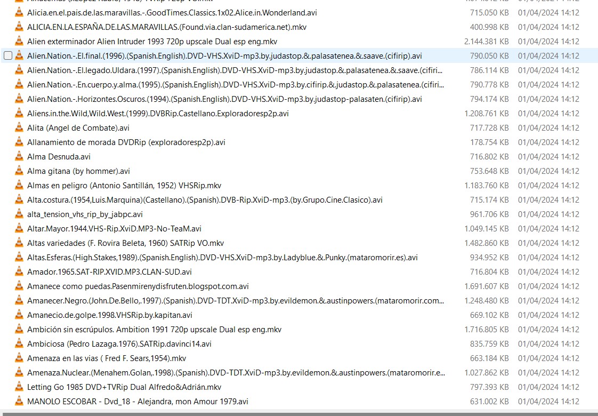The height and width of the screenshot is (416, 598).
Task: Select file Almas en peligro (Antonio Santillán, 1952)
Action: click(124, 186)
